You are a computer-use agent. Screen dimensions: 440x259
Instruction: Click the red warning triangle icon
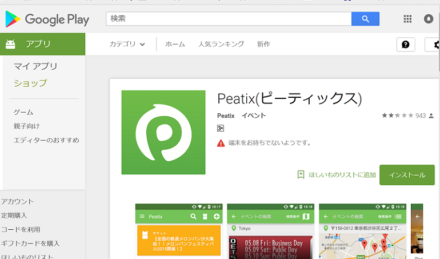click(x=221, y=144)
